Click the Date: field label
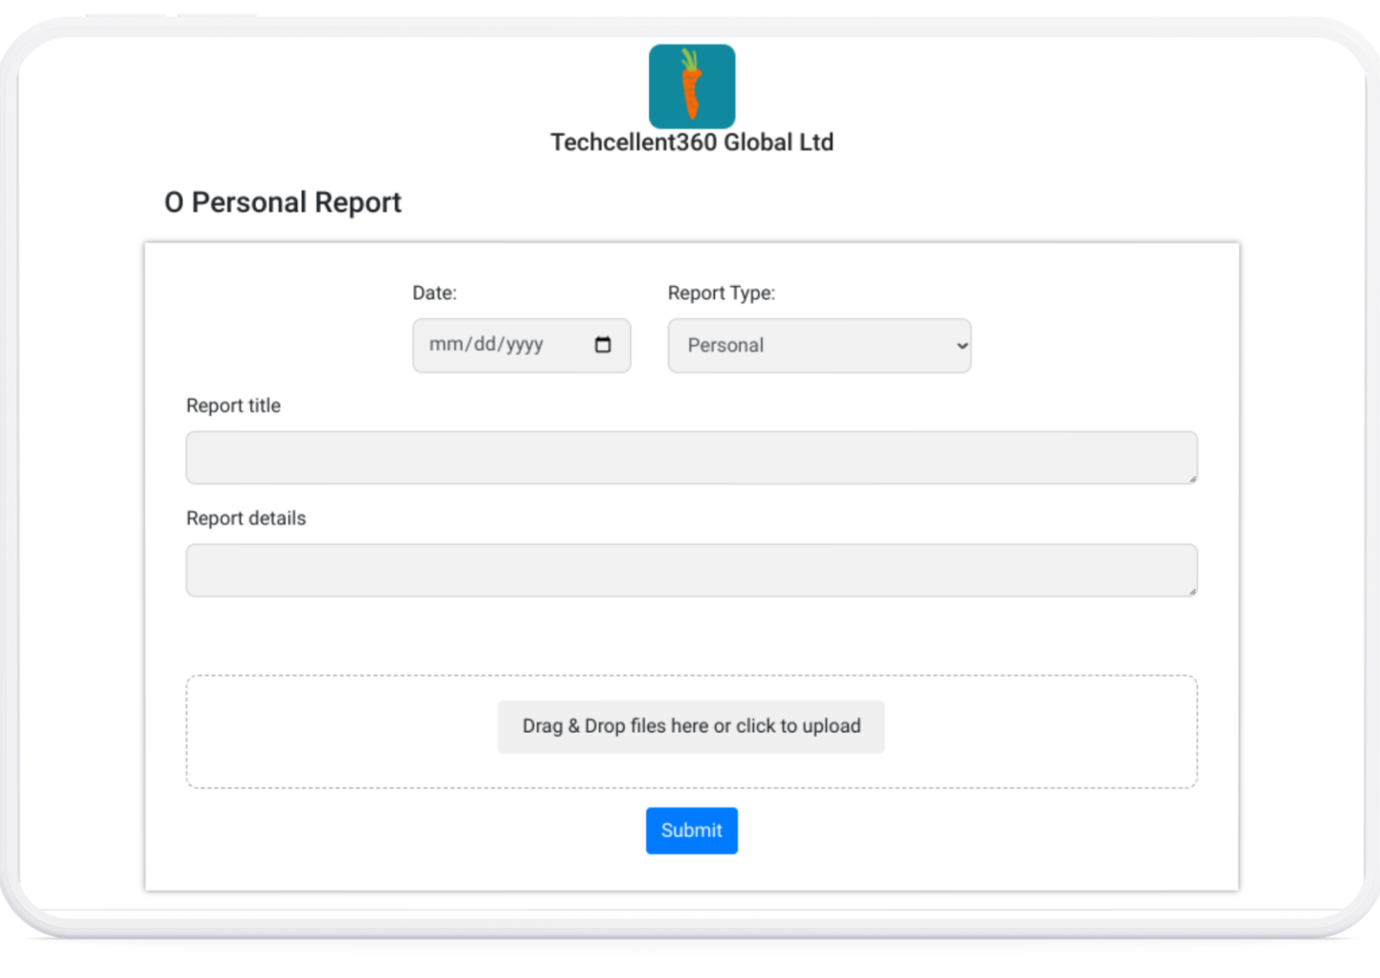Image resolution: width=1380 pixels, height=978 pixels. click(434, 293)
